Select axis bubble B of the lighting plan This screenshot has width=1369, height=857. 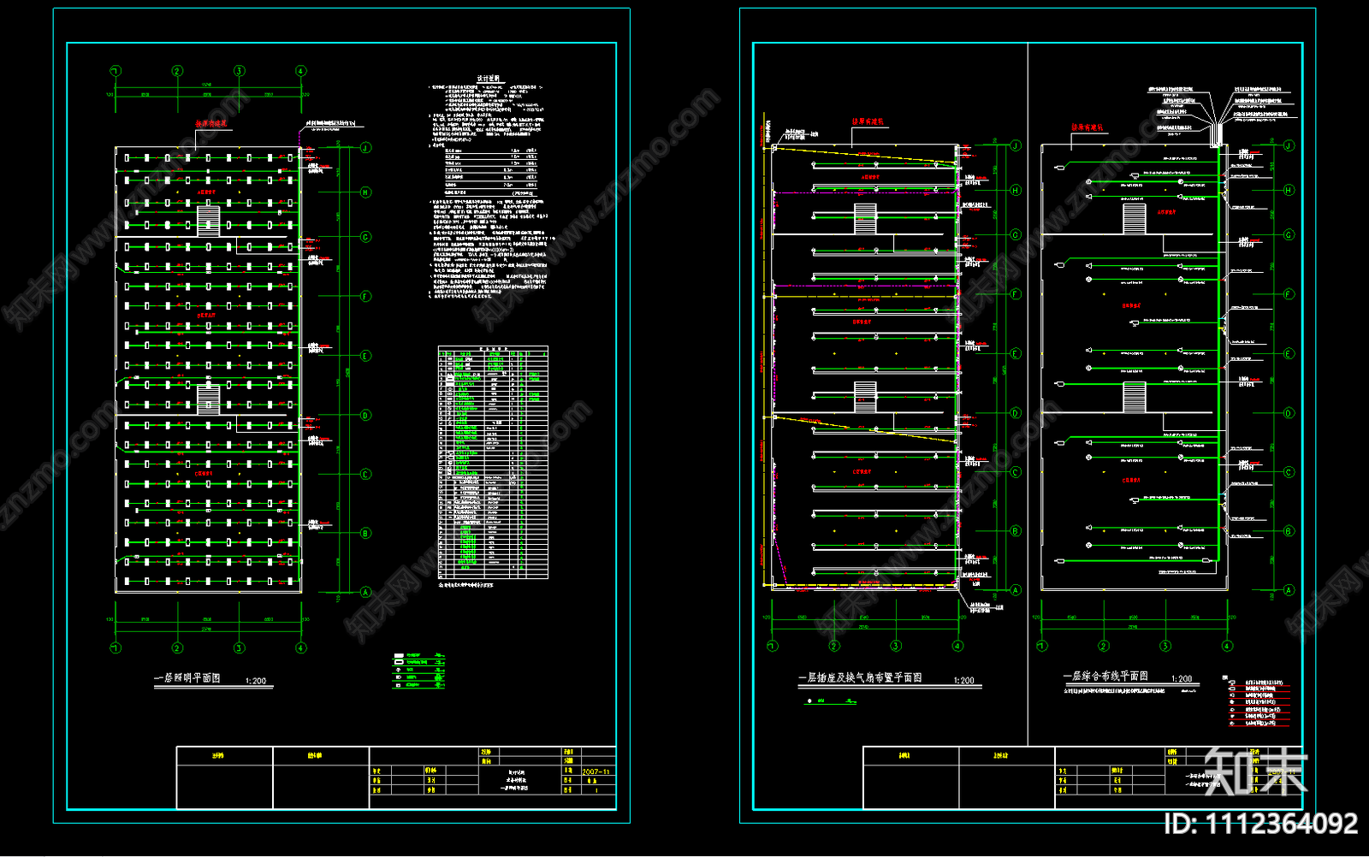(365, 534)
